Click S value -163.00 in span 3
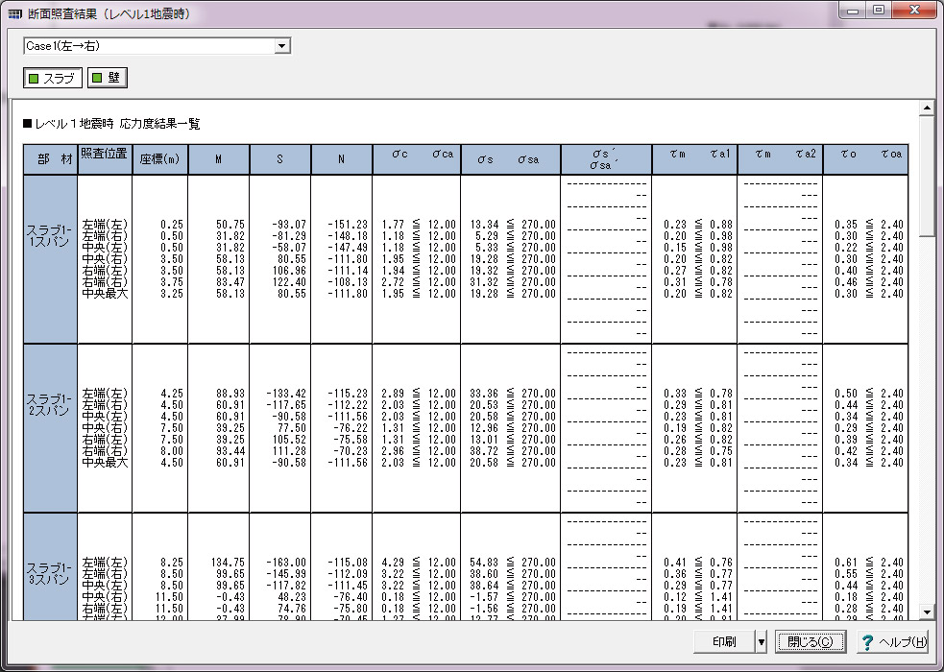The height and width of the screenshot is (672, 944). click(x=286, y=563)
